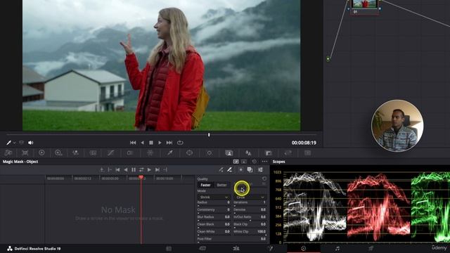Jump to last frame in viewer transport

(x=169, y=143)
